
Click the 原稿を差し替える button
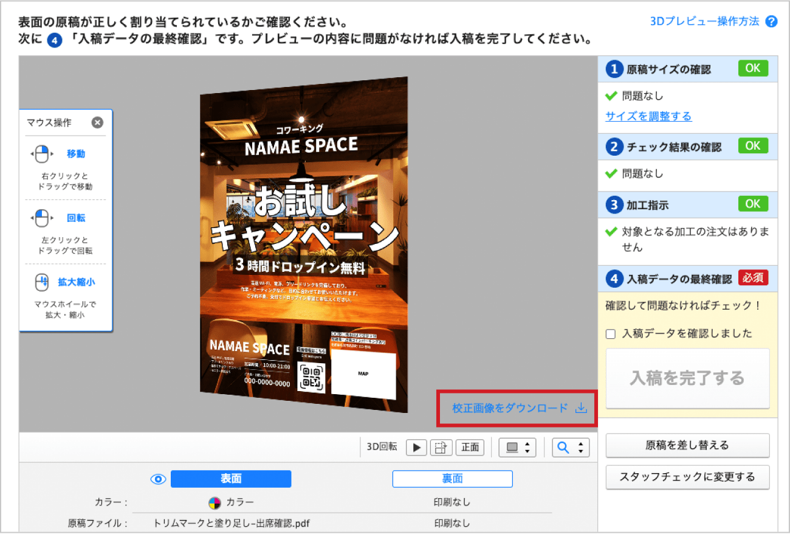tap(687, 445)
